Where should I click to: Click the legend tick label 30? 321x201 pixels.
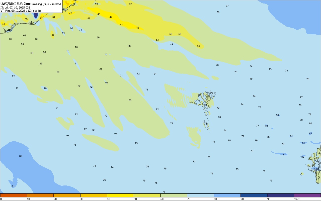click(x=82, y=199)
